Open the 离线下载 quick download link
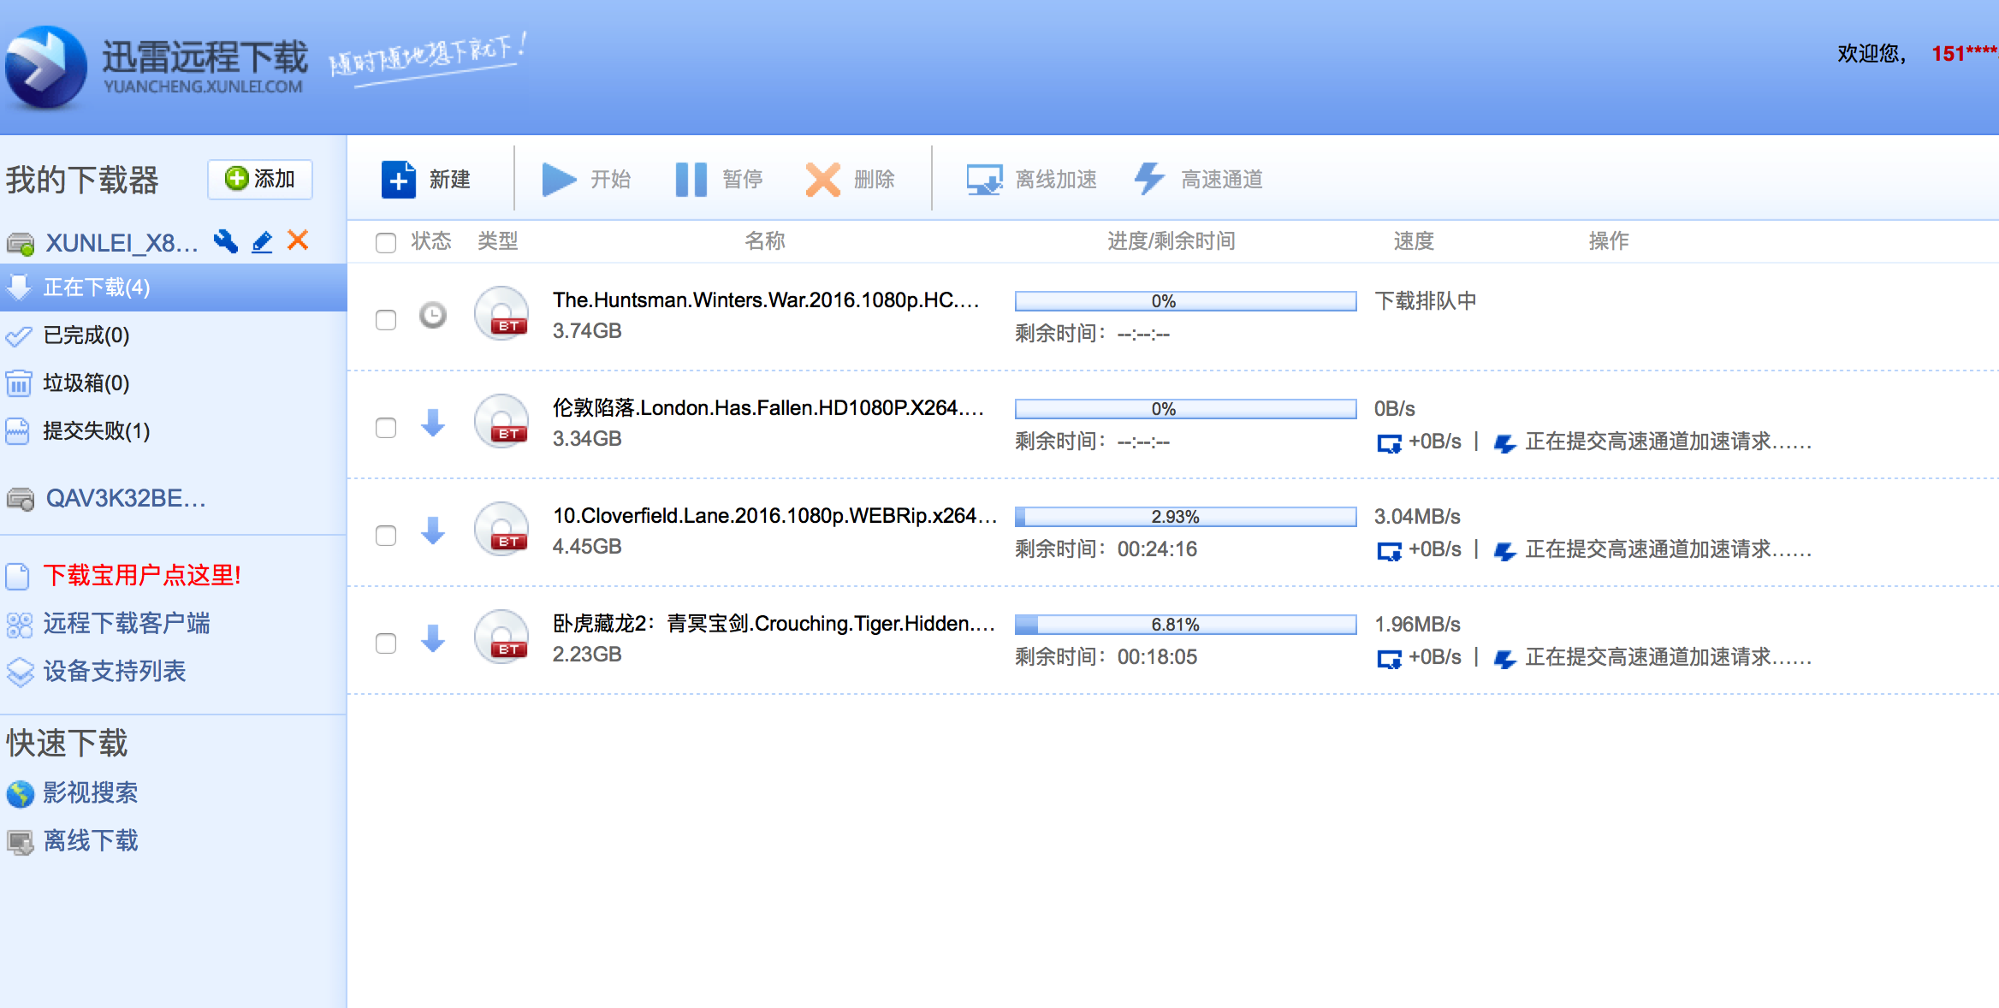1999x1008 pixels. tap(91, 840)
